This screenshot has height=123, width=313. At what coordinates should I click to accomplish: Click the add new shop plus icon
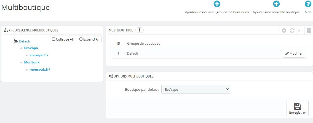276,4
